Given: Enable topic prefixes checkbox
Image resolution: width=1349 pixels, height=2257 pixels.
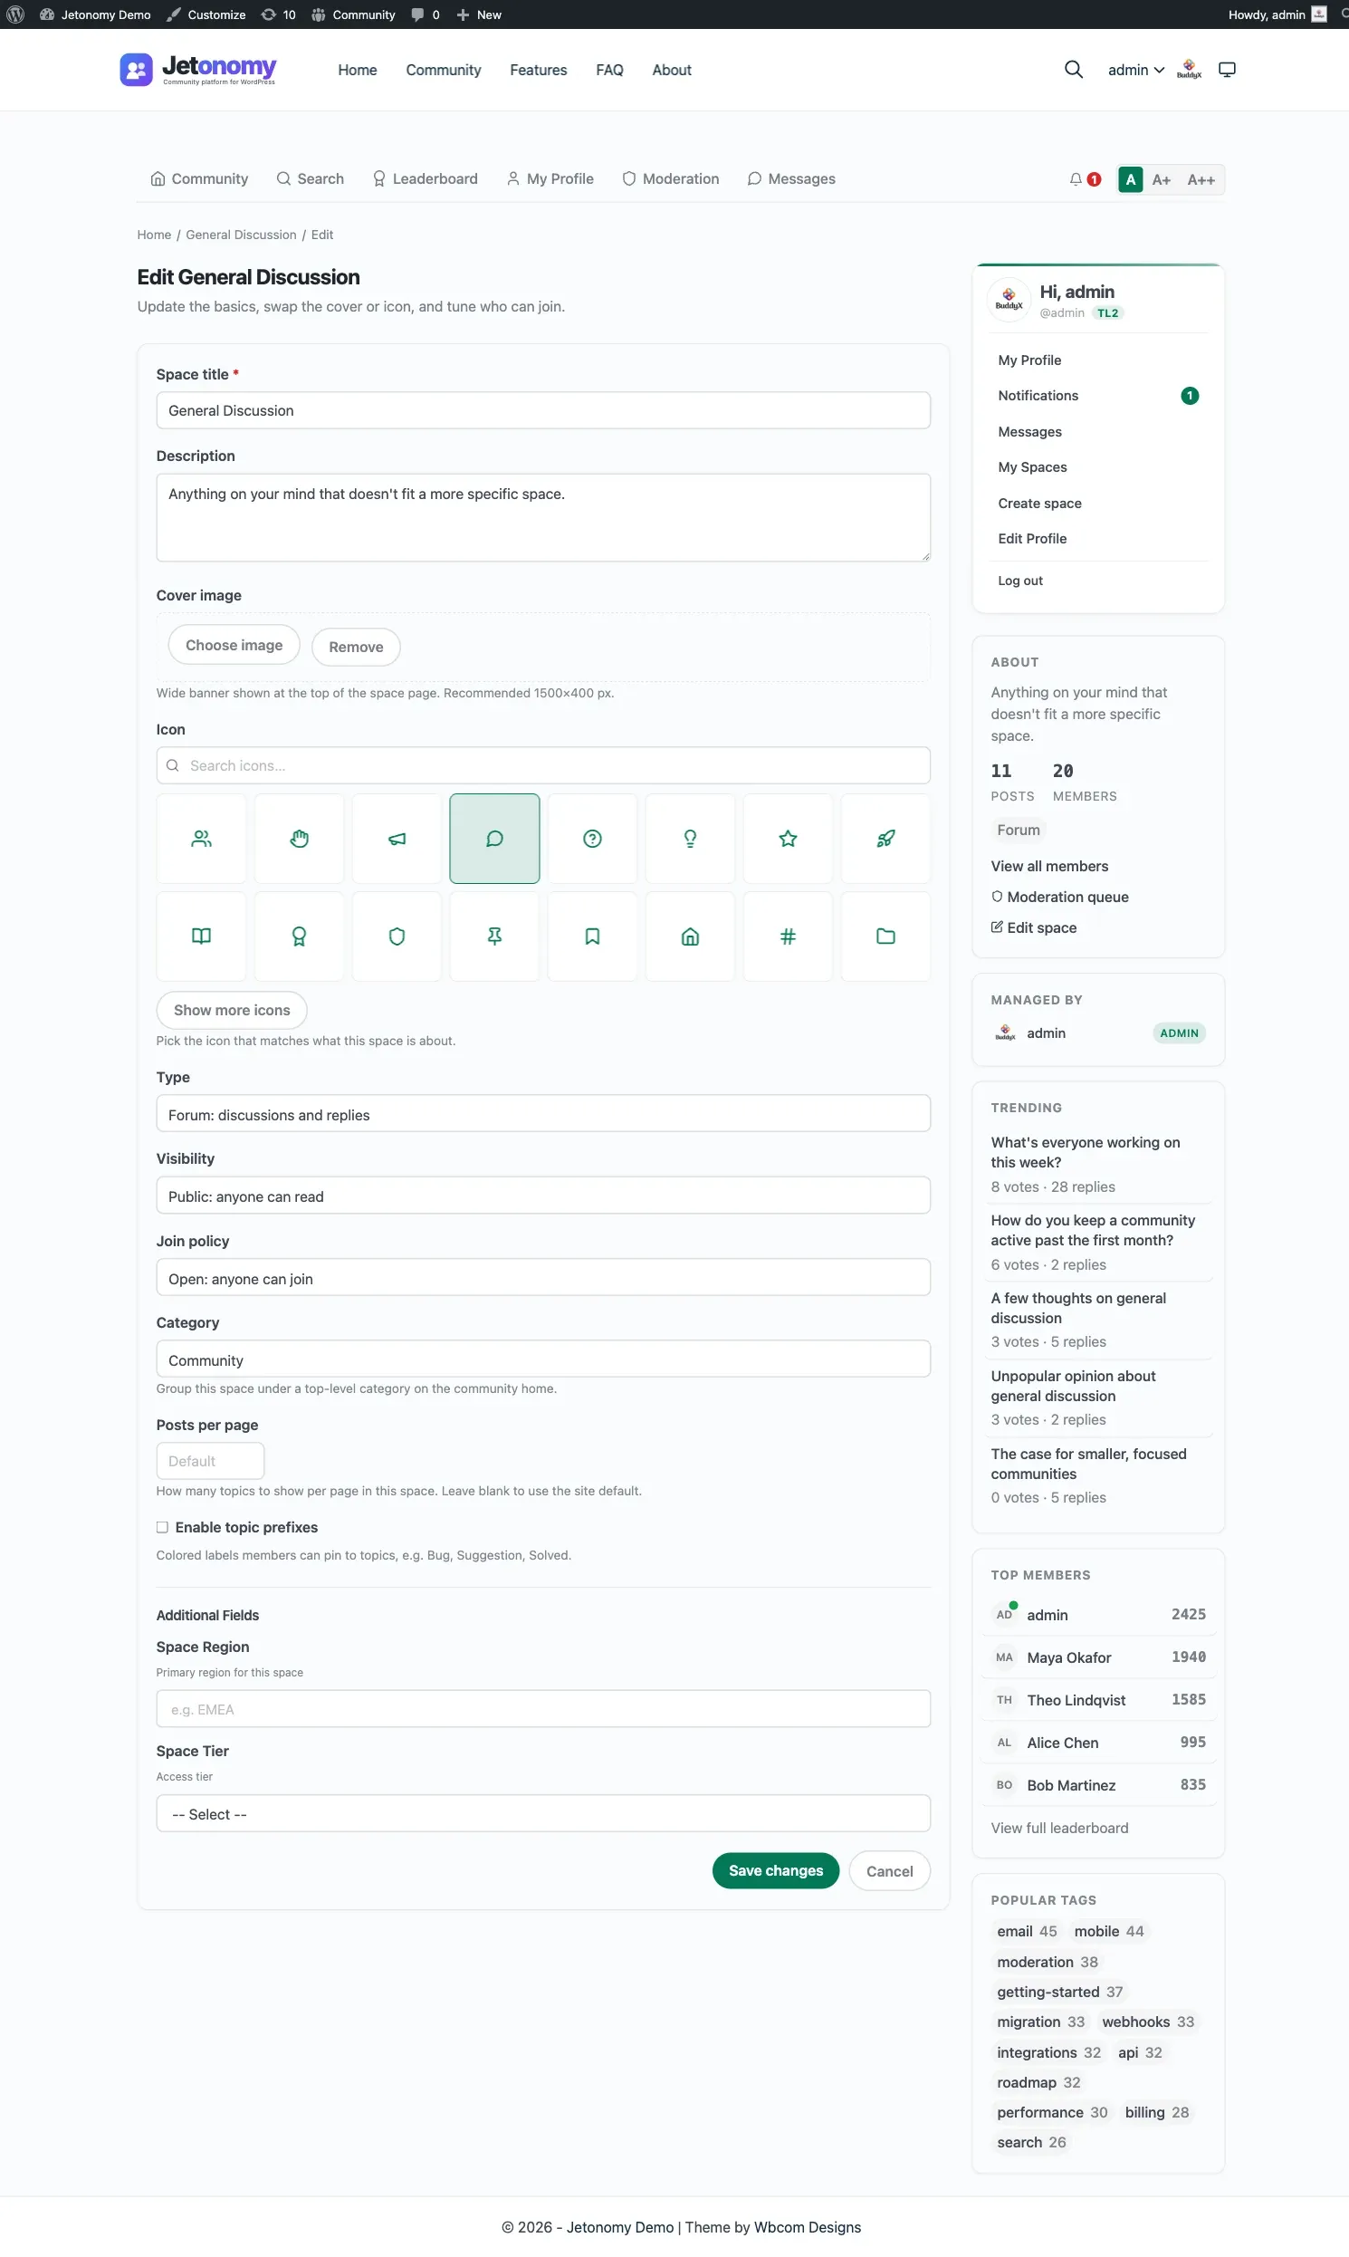Looking at the screenshot, I should point(163,1527).
